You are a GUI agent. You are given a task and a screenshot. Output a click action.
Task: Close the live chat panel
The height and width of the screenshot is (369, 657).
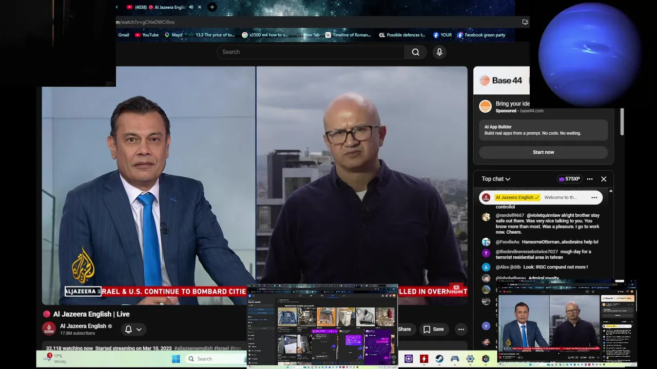(x=604, y=179)
